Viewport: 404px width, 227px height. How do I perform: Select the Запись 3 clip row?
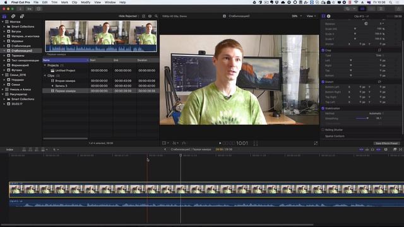(x=100, y=86)
